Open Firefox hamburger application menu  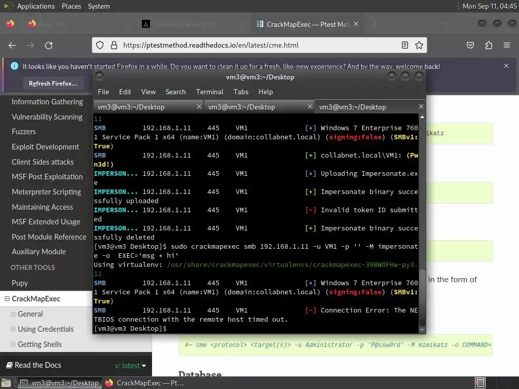point(507,45)
